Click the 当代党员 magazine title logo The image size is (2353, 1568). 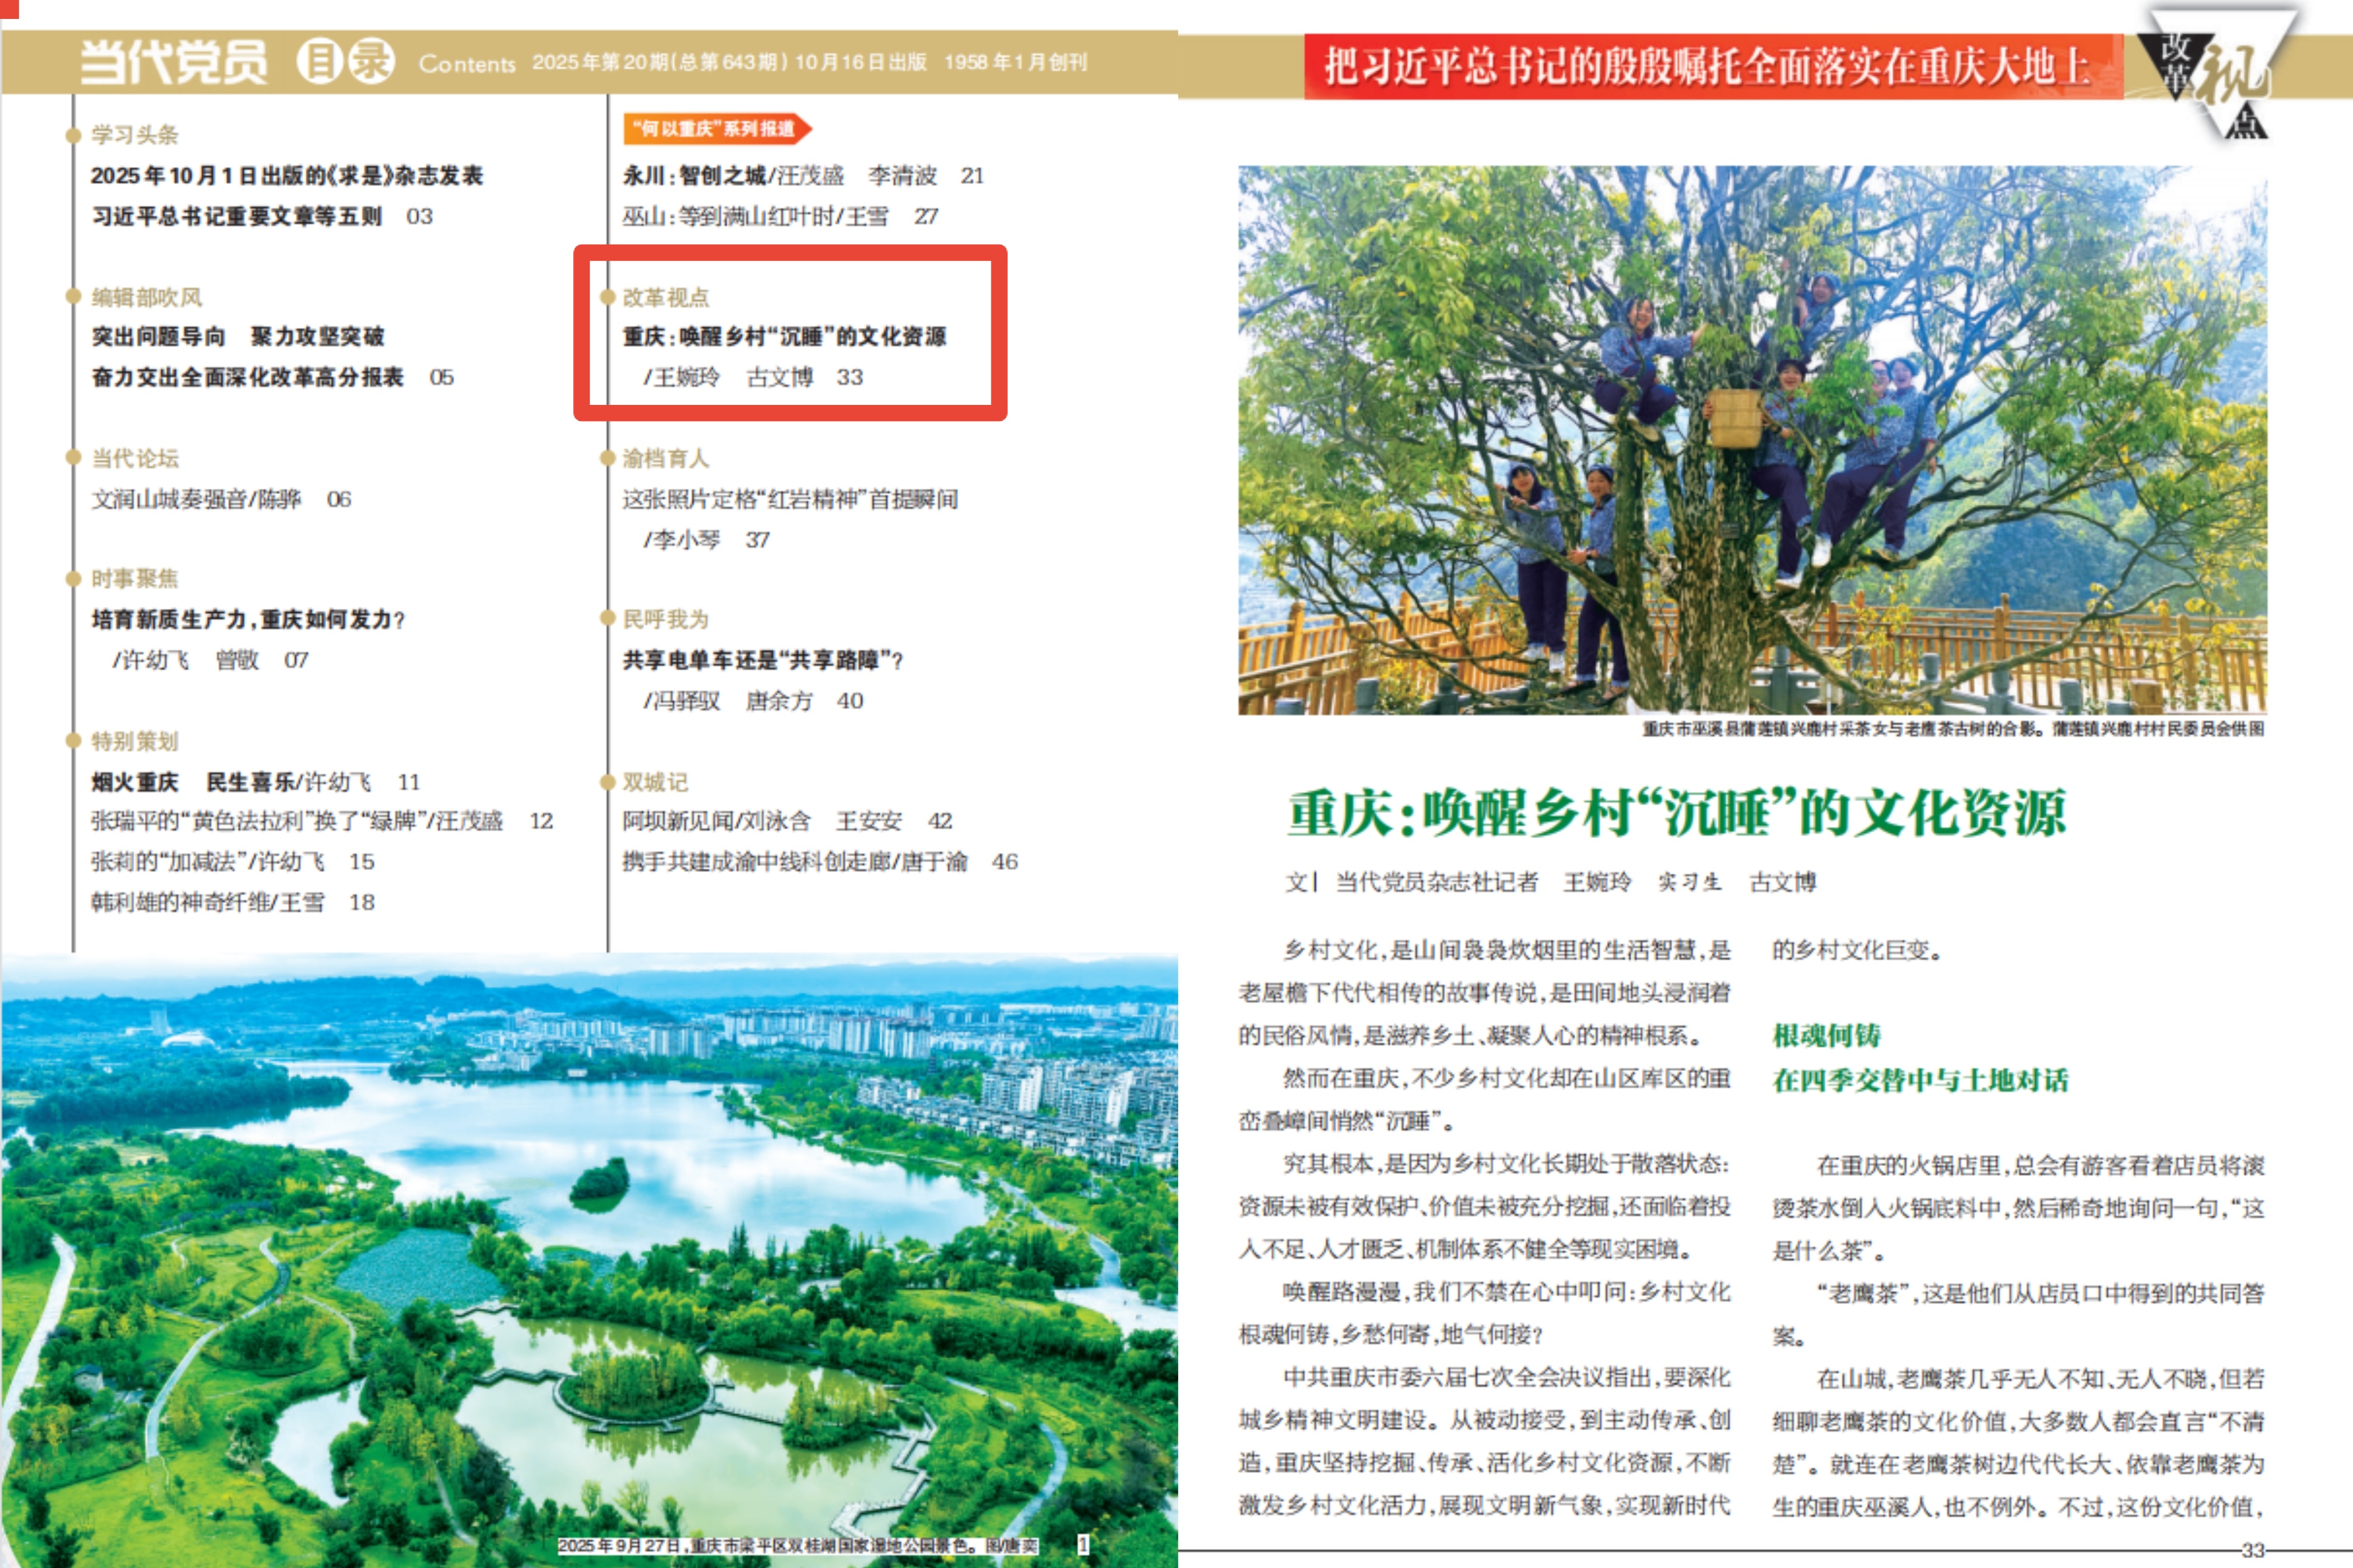(x=175, y=62)
